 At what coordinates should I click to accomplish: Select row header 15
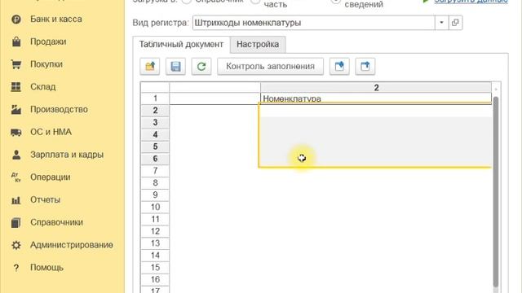[155, 268]
